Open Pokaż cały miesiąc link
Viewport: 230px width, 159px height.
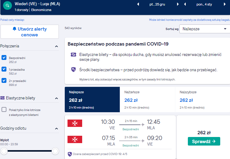pyautogui.click(x=12, y=20)
